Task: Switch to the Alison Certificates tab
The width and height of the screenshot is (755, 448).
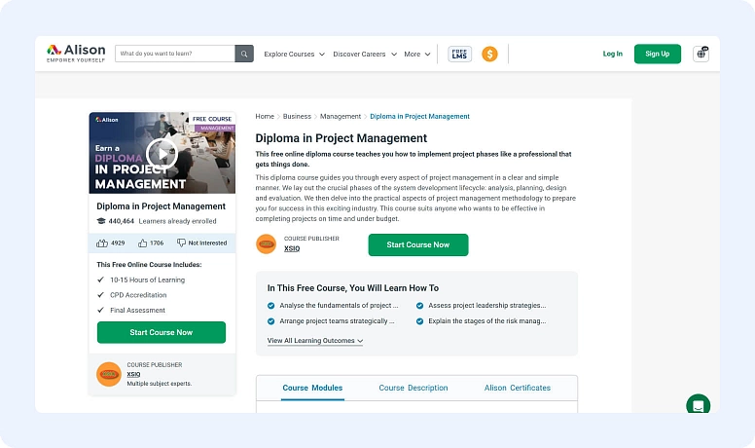Action: pyautogui.click(x=518, y=388)
